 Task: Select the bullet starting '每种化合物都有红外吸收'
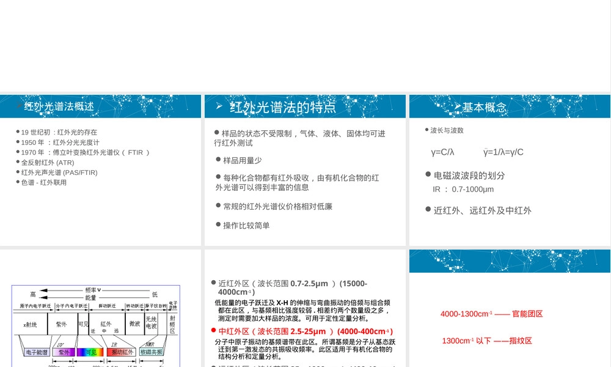pos(298,182)
